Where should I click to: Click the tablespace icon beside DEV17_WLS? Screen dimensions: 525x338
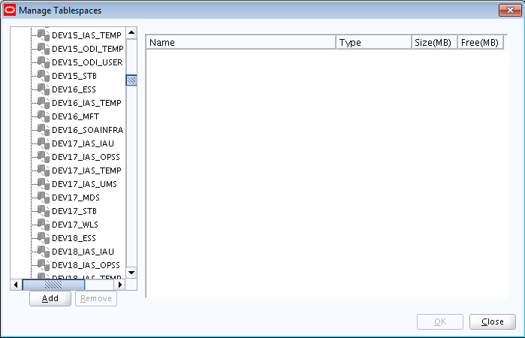pos(44,225)
